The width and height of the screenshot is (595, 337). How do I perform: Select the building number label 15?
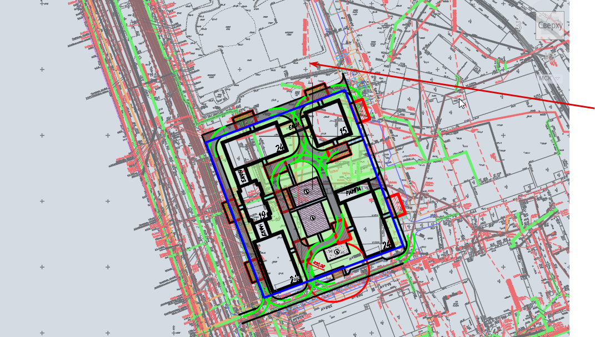tap(343, 131)
